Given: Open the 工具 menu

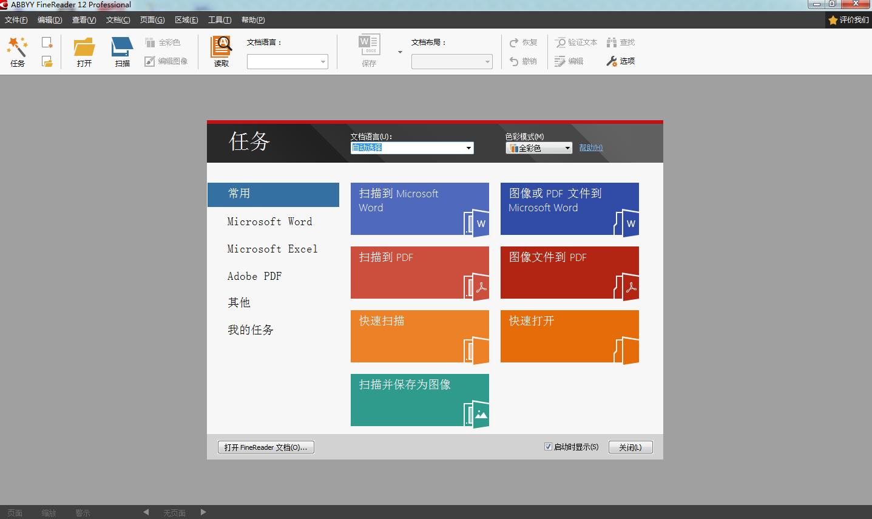Looking at the screenshot, I should tap(219, 19).
